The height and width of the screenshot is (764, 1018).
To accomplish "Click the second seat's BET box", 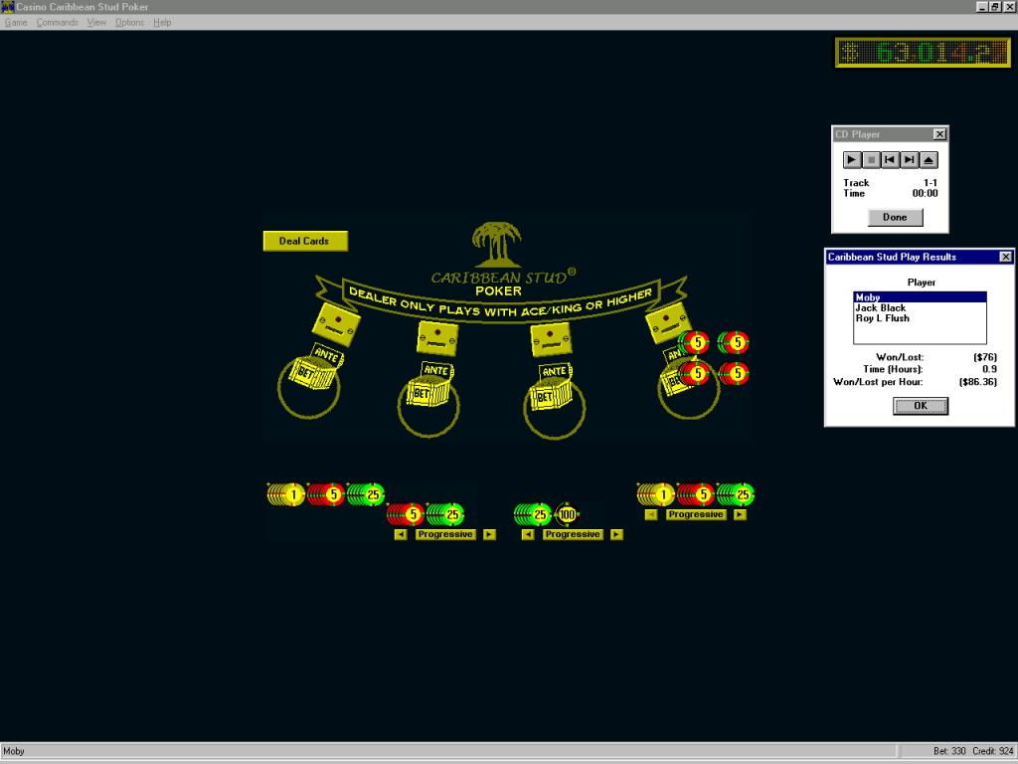I will pyautogui.click(x=427, y=392).
